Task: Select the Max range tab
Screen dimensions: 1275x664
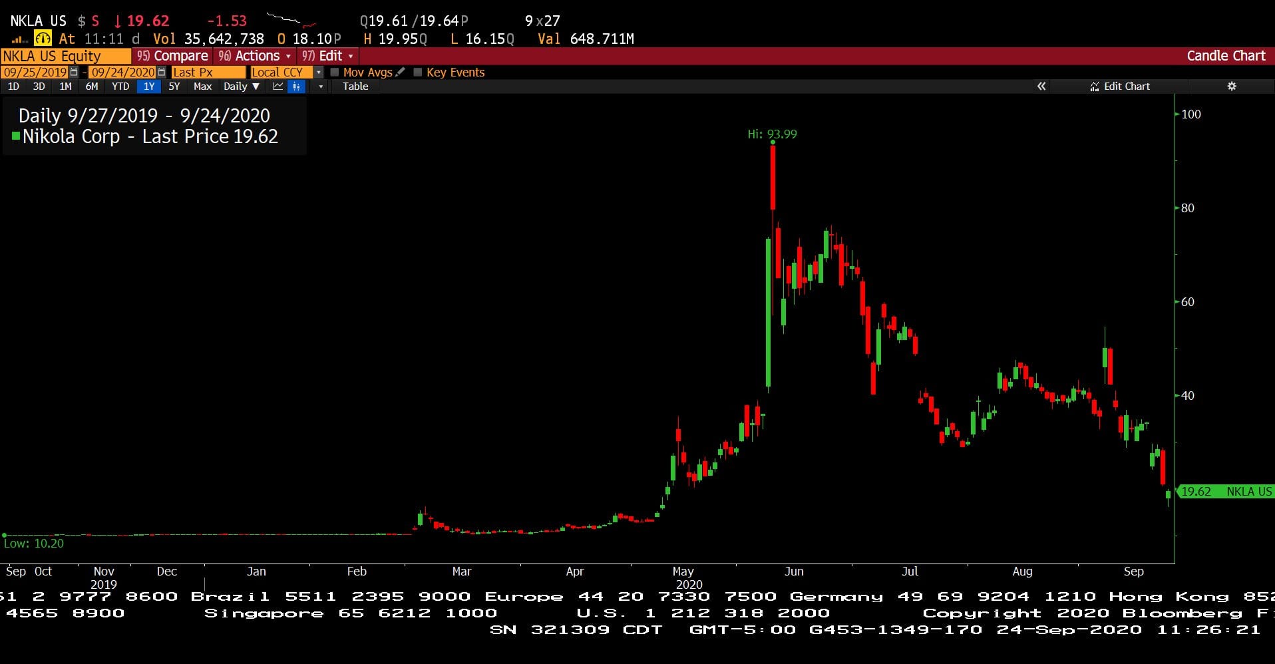Action: click(202, 86)
